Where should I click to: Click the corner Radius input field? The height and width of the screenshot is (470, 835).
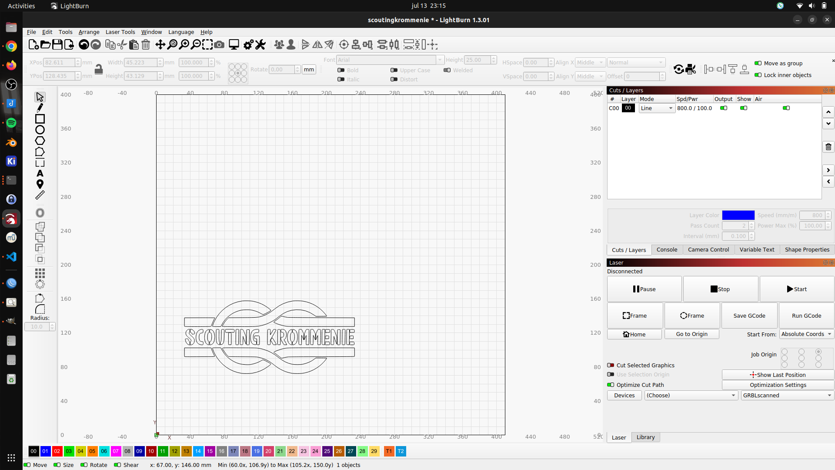pos(37,326)
